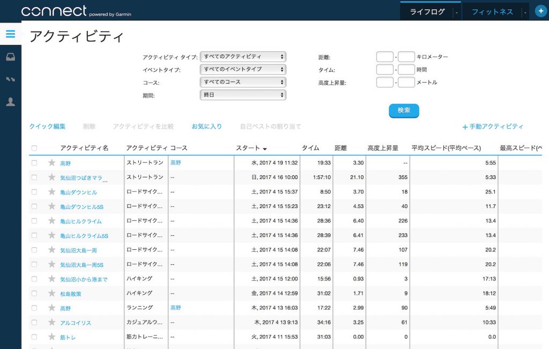Viewport: 549px width, 349px height.
Task: Open the user profile sidebar icon
Action: 11,102
